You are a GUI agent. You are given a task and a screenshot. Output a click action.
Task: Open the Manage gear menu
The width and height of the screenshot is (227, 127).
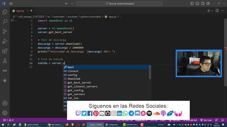click(x=5, y=113)
